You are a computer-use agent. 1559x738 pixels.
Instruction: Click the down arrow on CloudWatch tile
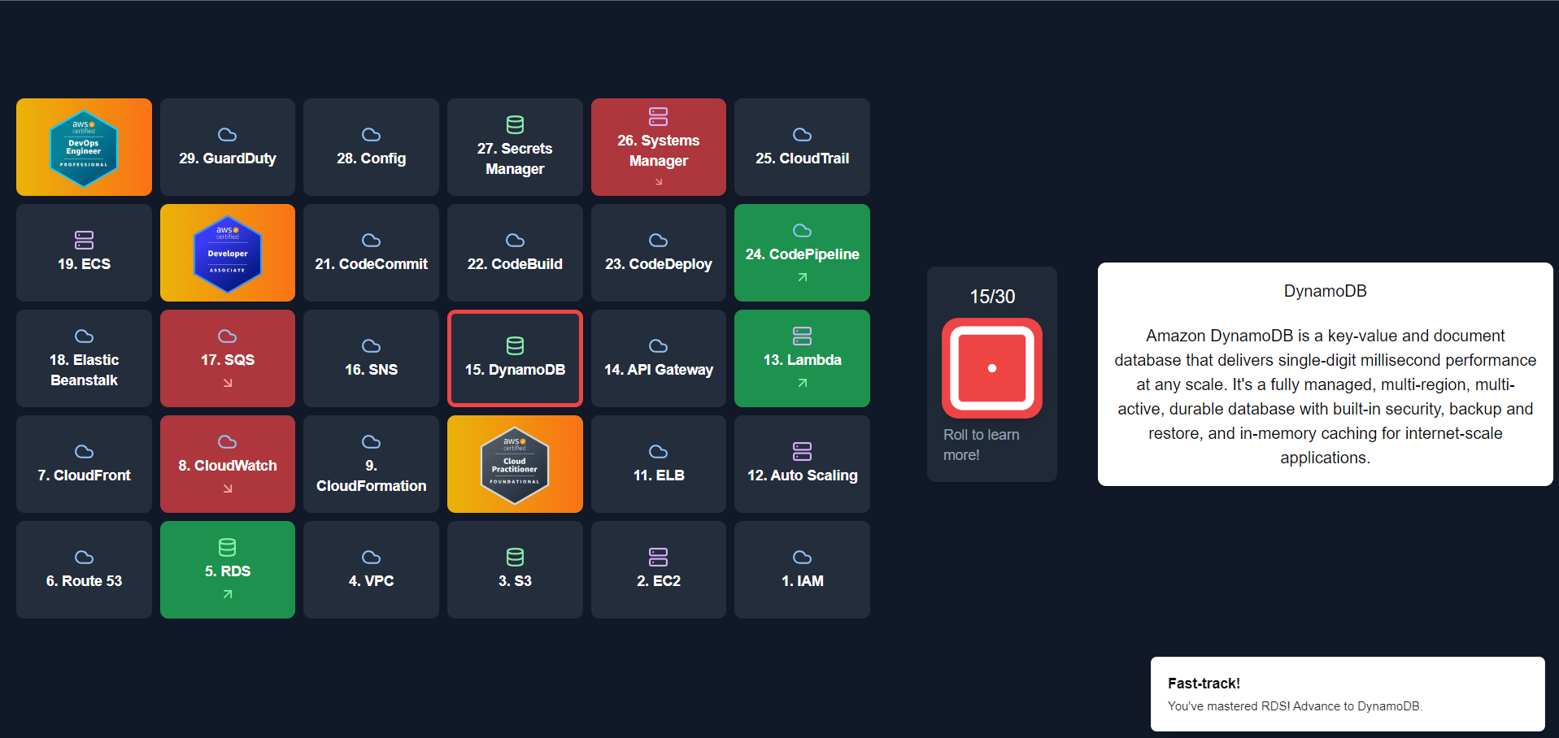(x=228, y=488)
